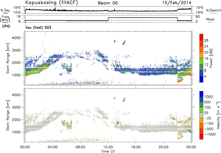This screenshot has height=153, width=221.
Task: Click the 60 tick on Nave axis
Action: click(x=198, y=17)
